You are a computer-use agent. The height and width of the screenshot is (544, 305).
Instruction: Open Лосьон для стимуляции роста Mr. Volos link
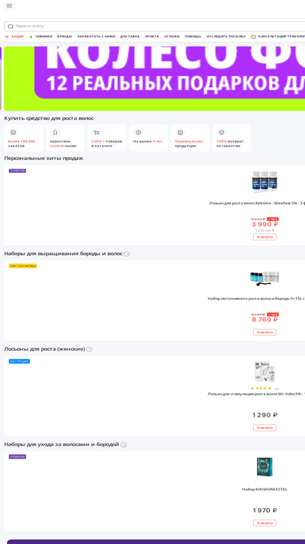[x=256, y=394]
